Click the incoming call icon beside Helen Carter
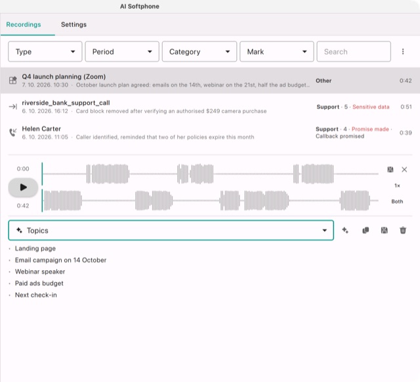Image resolution: width=420 pixels, height=382 pixels. 13,132
